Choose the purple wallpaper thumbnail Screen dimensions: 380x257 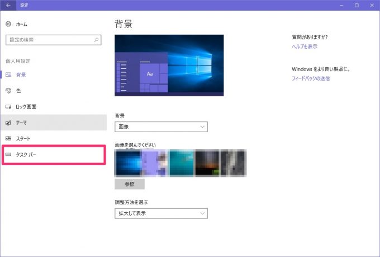coord(155,162)
